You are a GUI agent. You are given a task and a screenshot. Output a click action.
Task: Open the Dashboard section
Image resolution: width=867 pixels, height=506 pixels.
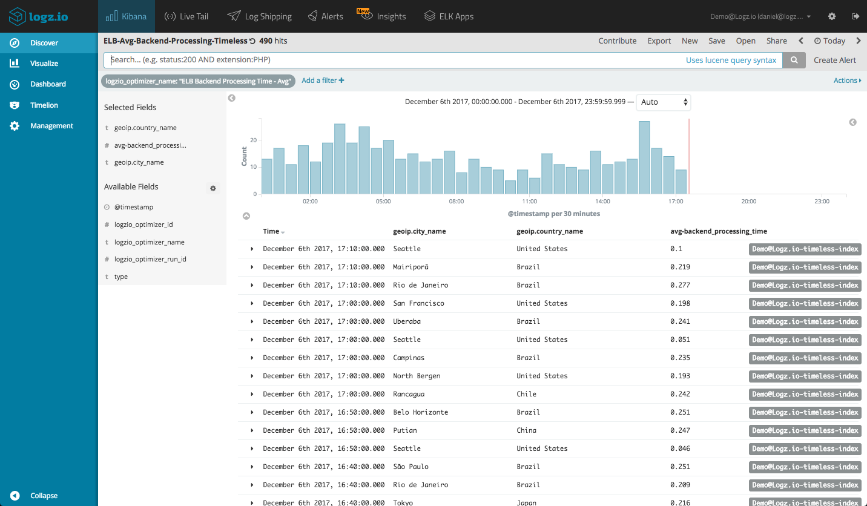pos(49,84)
